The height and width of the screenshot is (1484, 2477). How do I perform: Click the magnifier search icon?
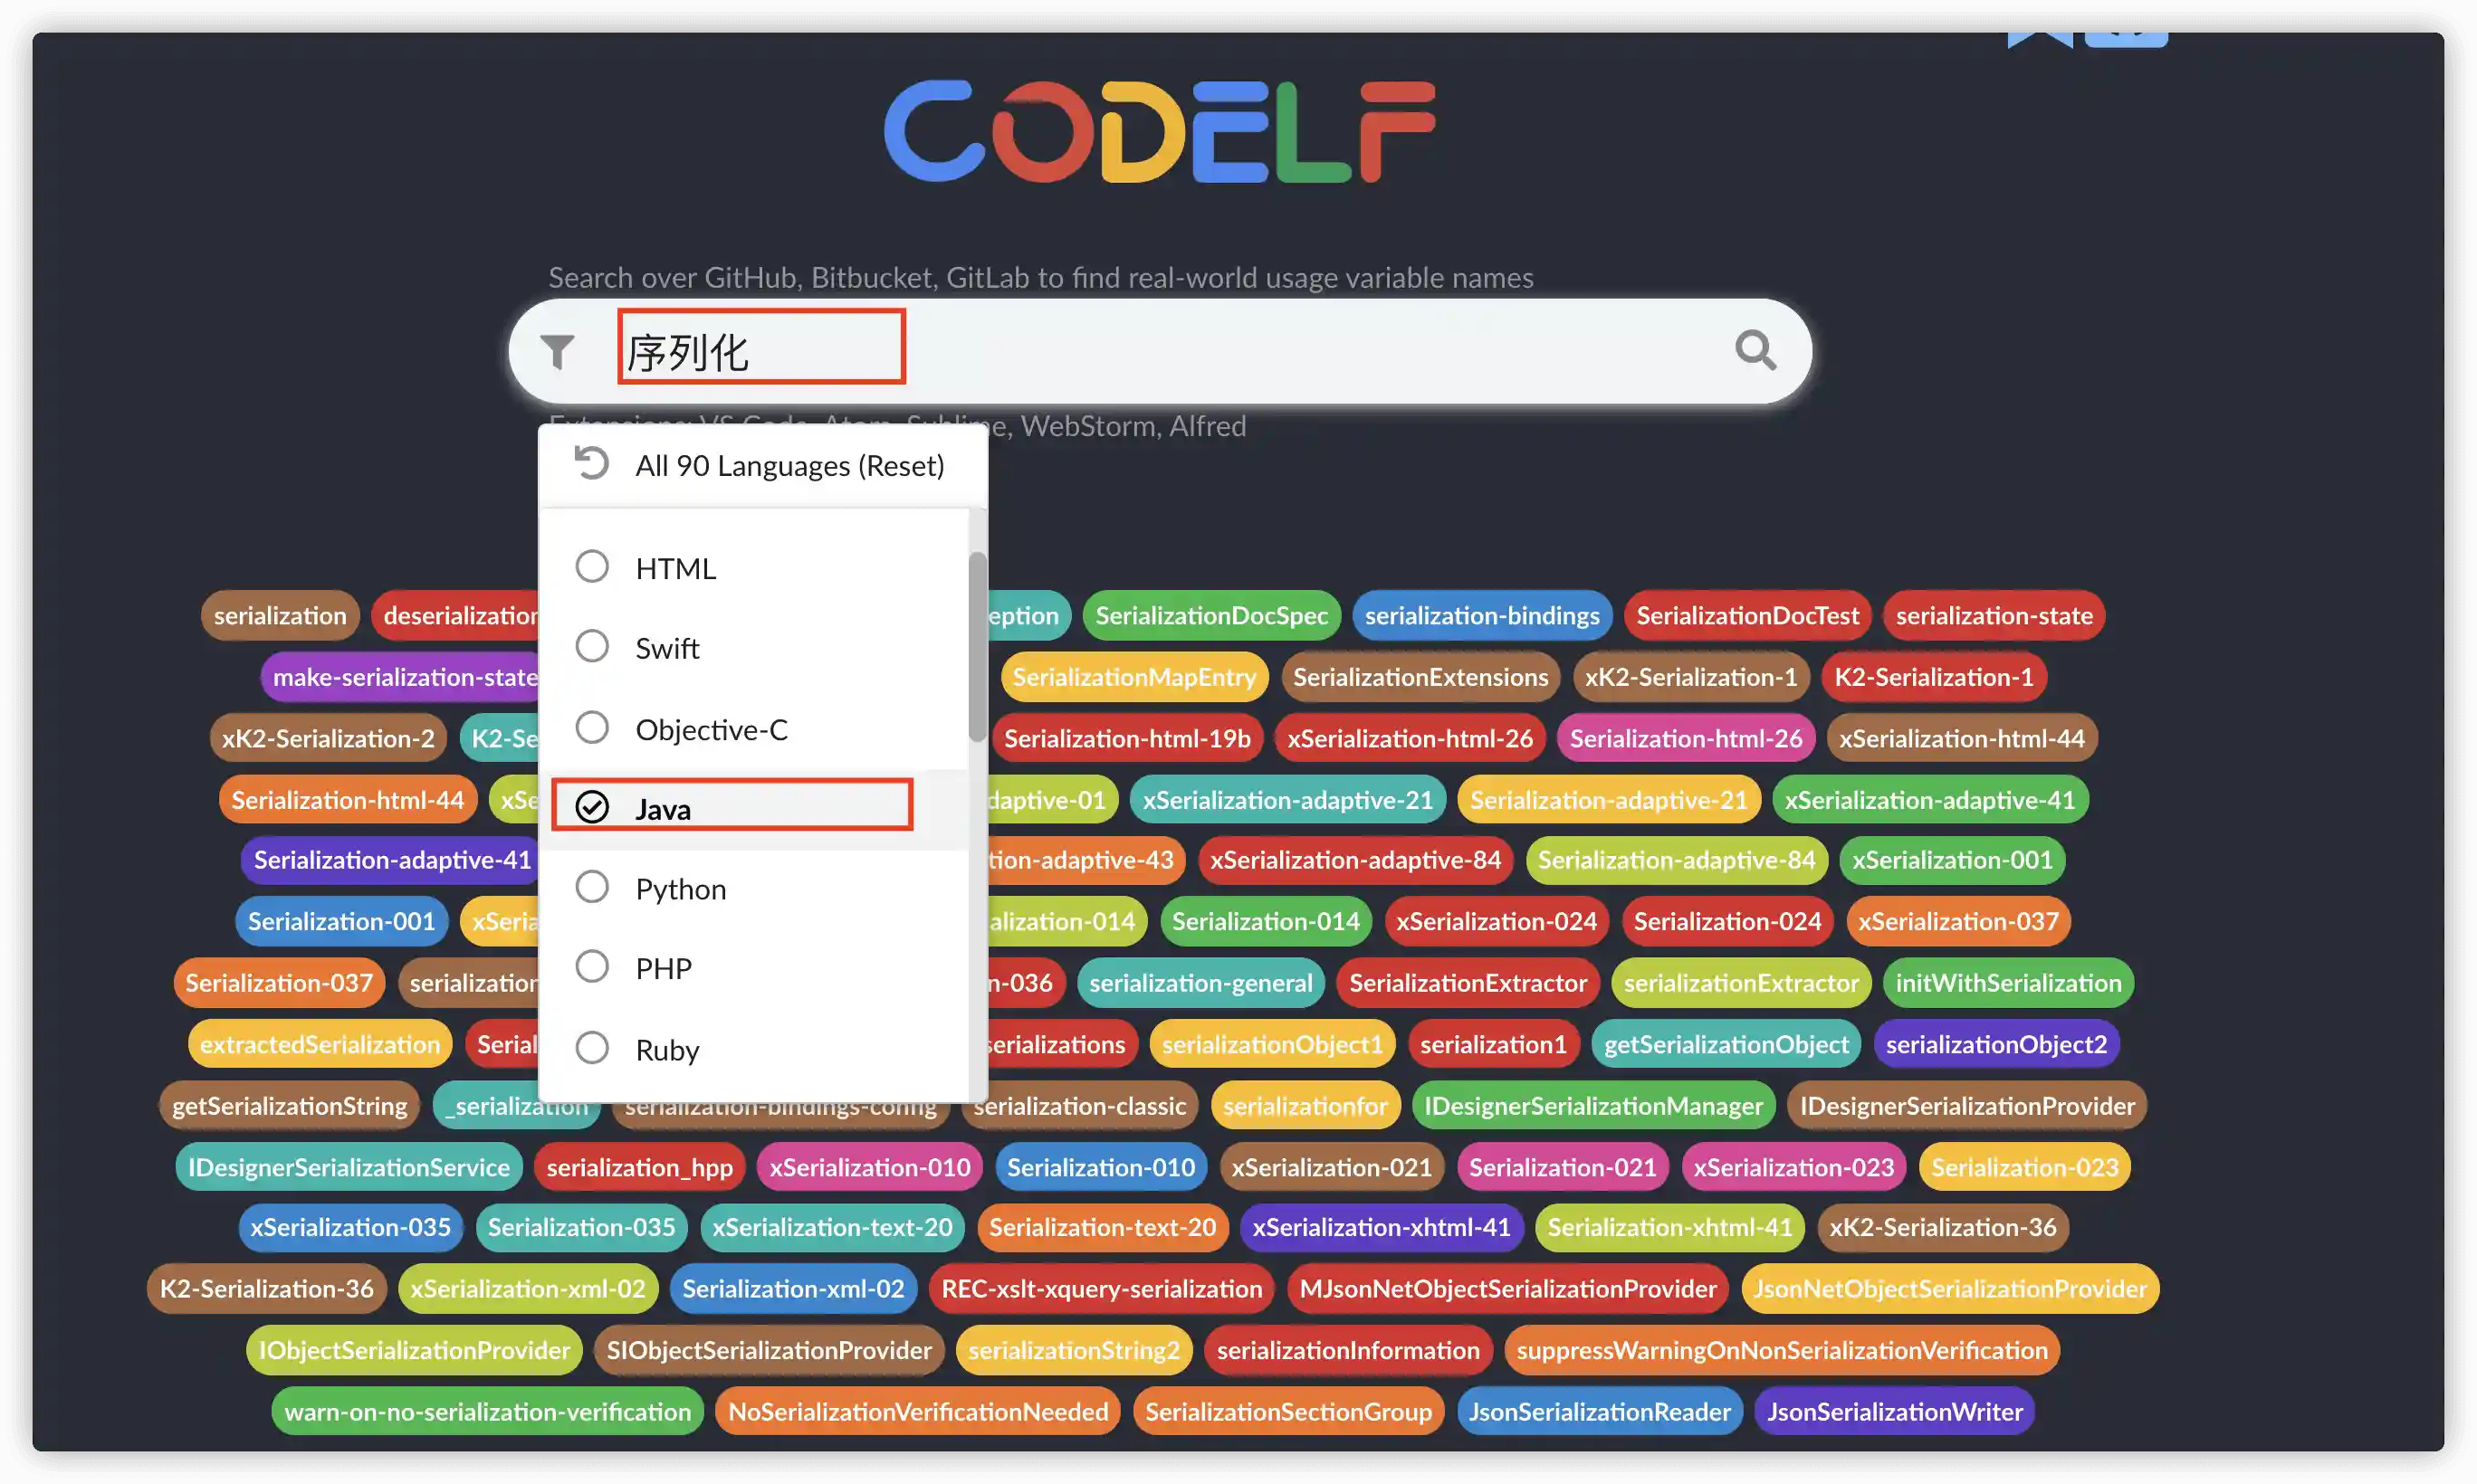click(x=1755, y=351)
